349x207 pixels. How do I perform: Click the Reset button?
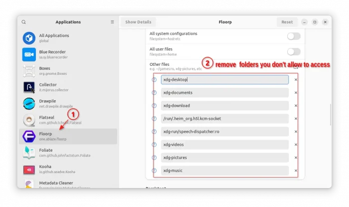click(287, 22)
